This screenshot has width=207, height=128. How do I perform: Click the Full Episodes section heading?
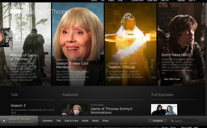pyautogui.click(x=162, y=95)
